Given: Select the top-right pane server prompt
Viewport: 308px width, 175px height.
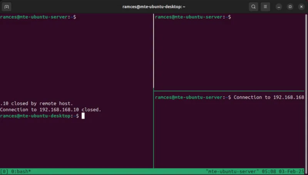Looking at the screenshot, I should point(193,17).
